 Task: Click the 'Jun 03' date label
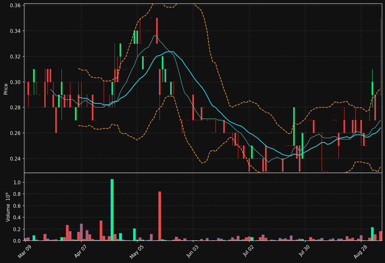click(193, 251)
